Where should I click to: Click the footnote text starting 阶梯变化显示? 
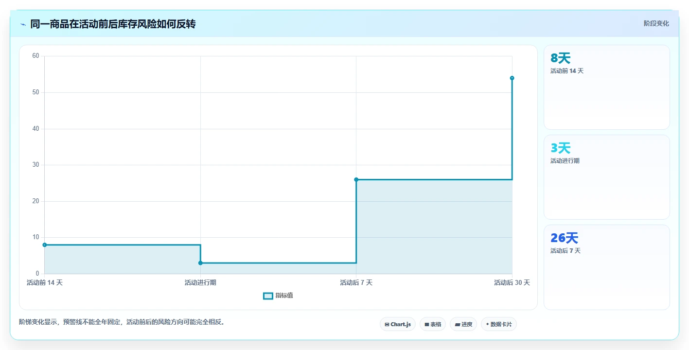[x=123, y=322]
